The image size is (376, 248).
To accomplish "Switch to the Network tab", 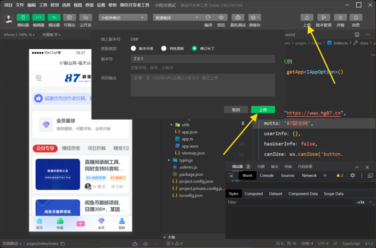I will point(309,175).
